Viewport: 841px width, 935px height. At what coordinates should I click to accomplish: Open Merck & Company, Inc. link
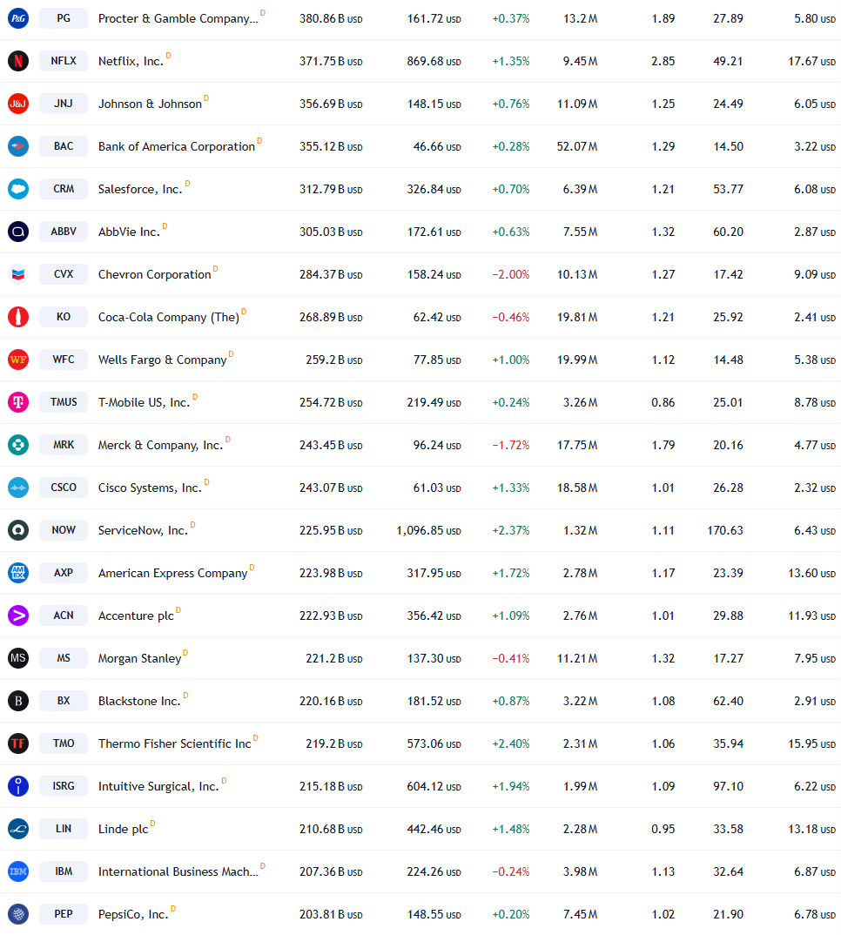tap(160, 446)
